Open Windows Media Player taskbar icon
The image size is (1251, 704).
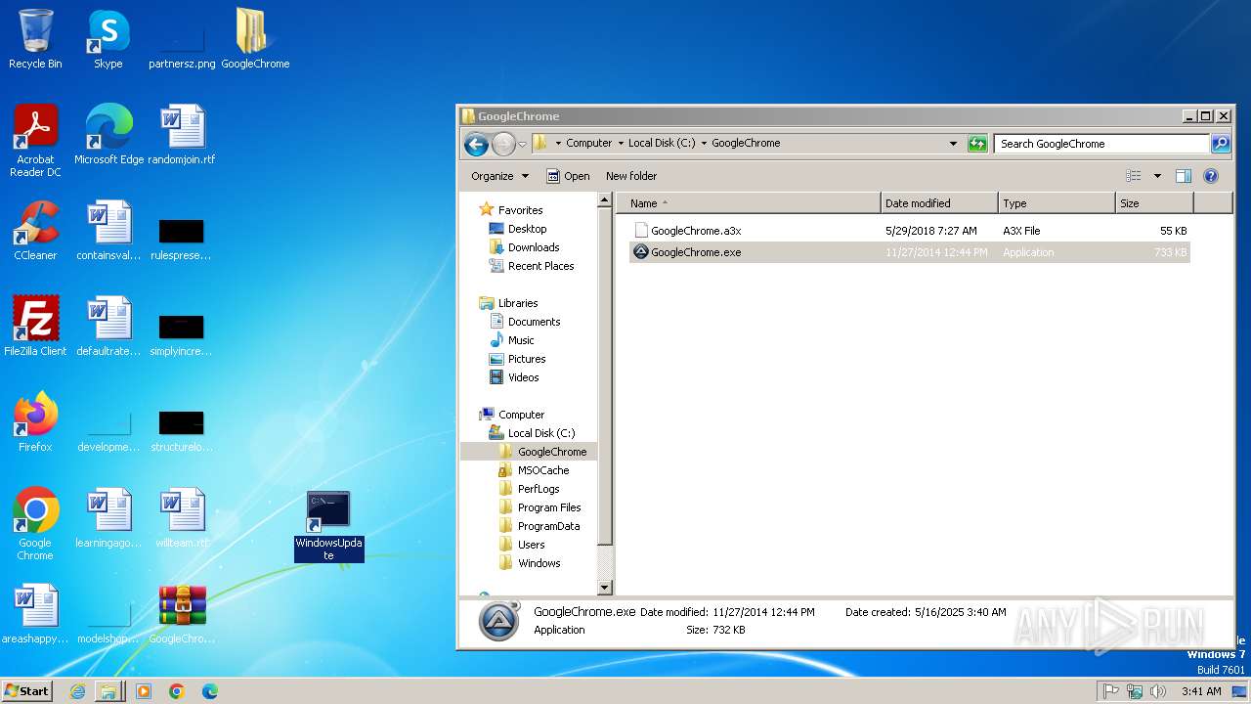pyautogui.click(x=144, y=691)
